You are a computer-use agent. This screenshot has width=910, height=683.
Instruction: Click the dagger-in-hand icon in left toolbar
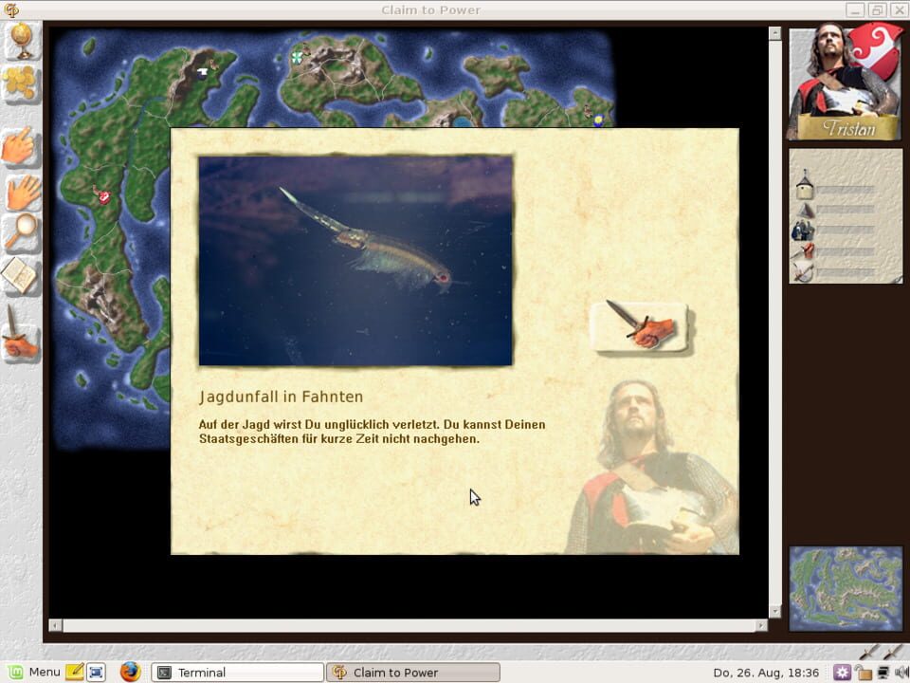click(19, 334)
